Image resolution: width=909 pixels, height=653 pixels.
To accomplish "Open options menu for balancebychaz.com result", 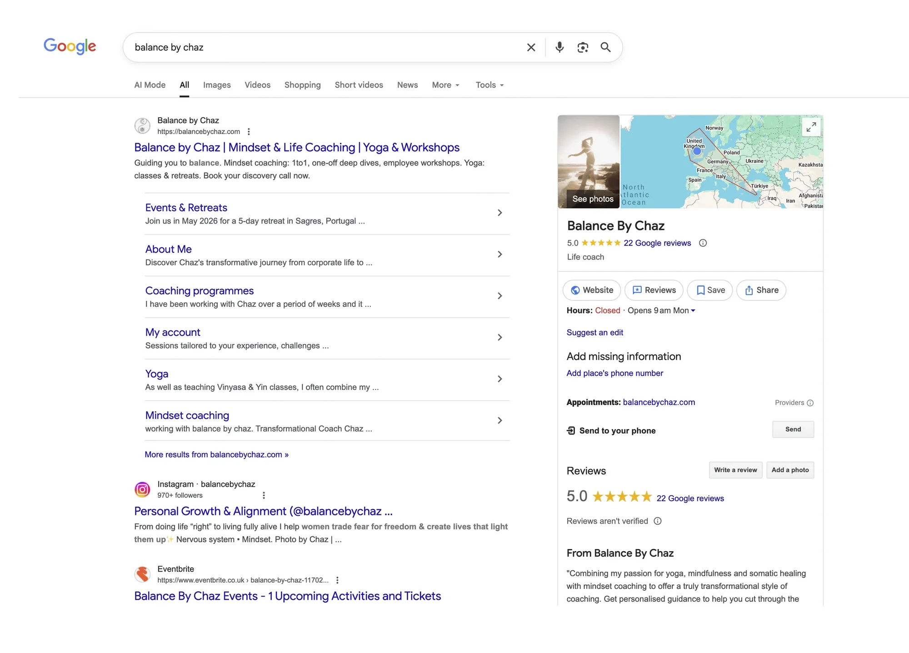I will pos(249,132).
